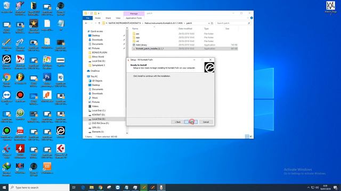This screenshot has height=191, width=341.
Task: Go up one folder level arrow
Action: [99, 23]
